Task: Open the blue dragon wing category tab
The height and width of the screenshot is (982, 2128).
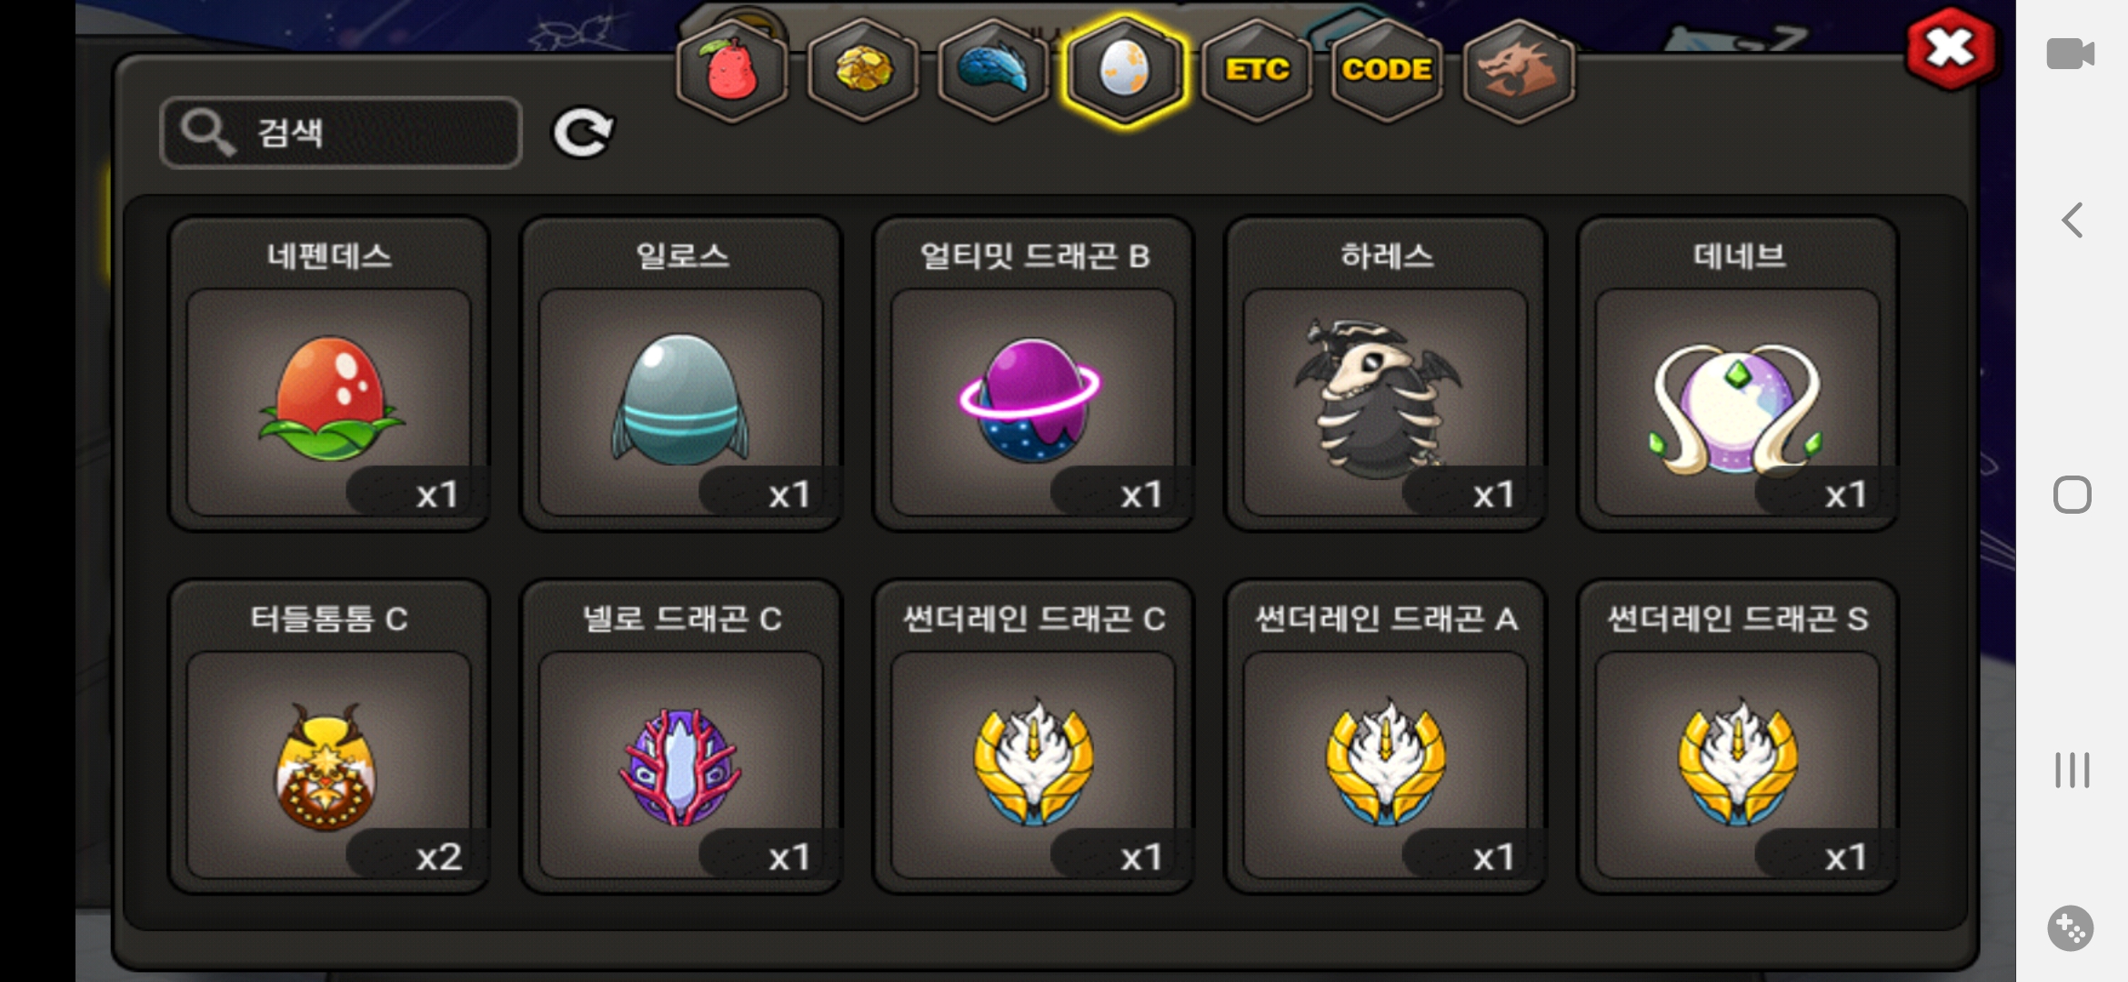Action: click(x=994, y=70)
